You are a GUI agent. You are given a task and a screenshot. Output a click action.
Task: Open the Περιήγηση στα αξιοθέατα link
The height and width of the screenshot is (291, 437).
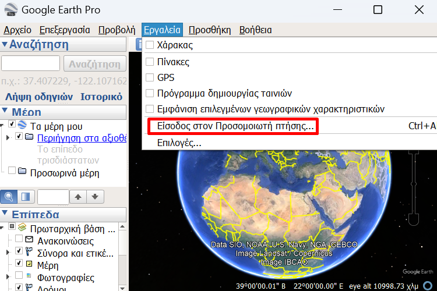tap(82, 138)
